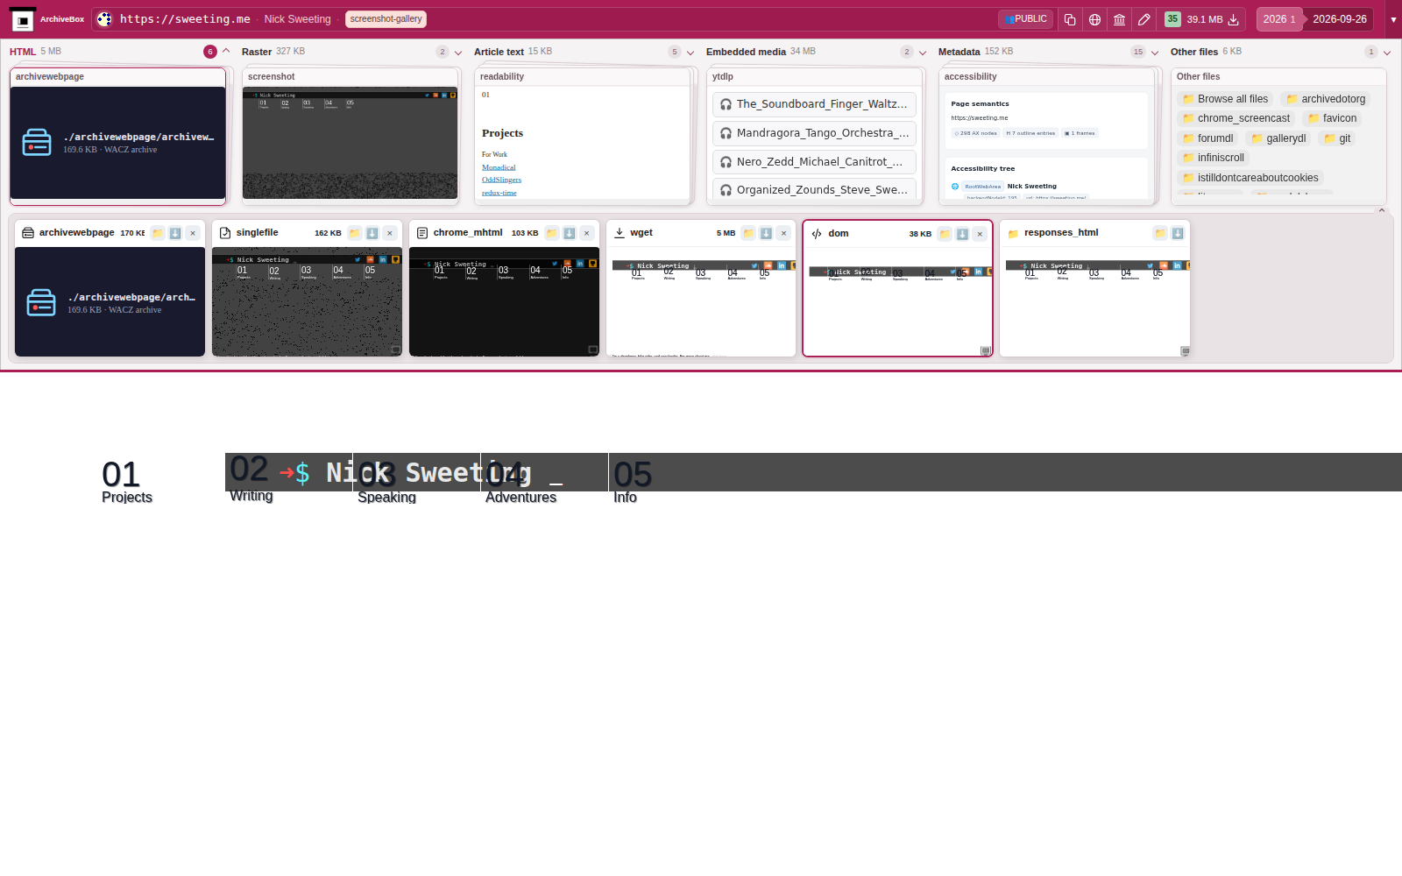Select the Article text group header

pyautogui.click(x=499, y=52)
